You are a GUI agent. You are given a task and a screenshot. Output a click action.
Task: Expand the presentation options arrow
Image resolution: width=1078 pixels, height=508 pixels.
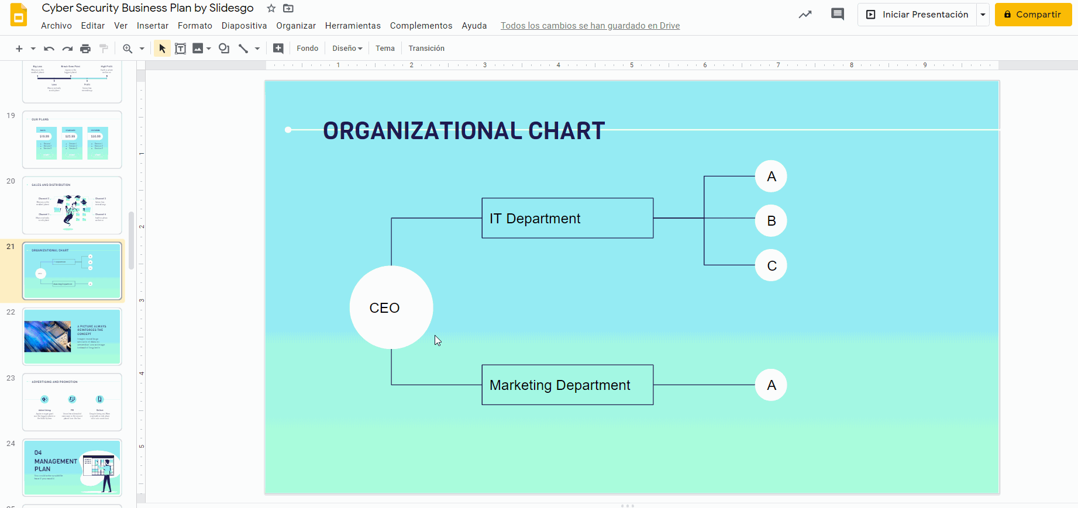pos(983,15)
